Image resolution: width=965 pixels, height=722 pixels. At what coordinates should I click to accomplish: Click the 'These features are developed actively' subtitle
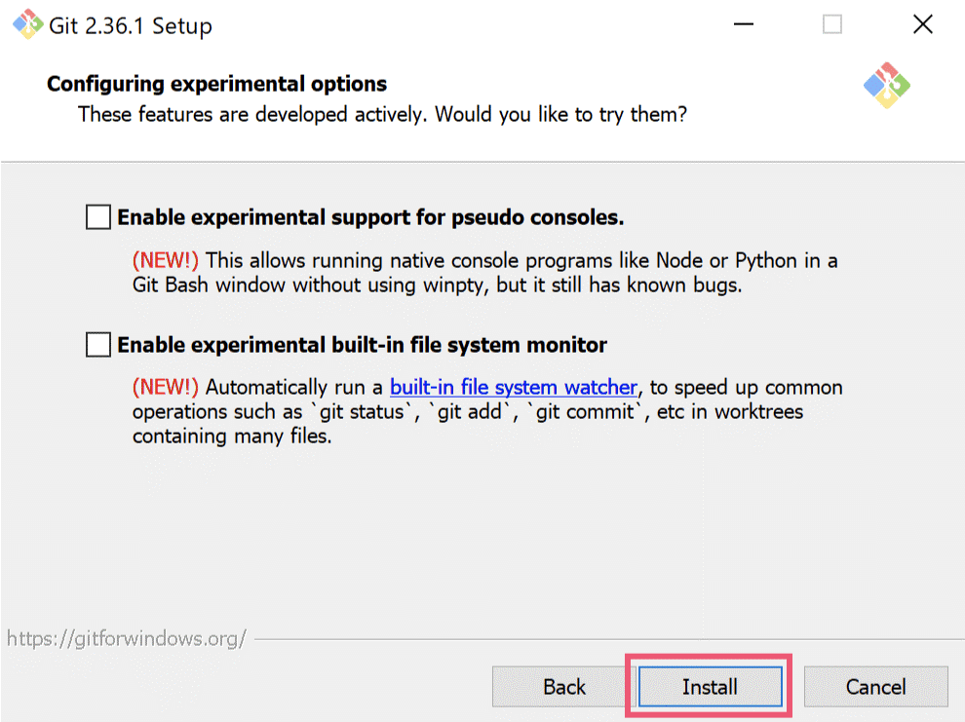click(x=382, y=114)
